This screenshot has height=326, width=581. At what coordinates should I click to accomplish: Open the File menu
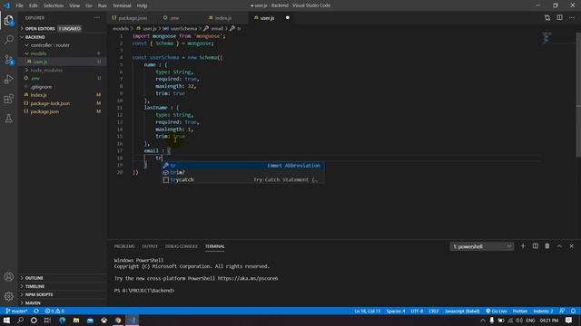click(19, 5)
